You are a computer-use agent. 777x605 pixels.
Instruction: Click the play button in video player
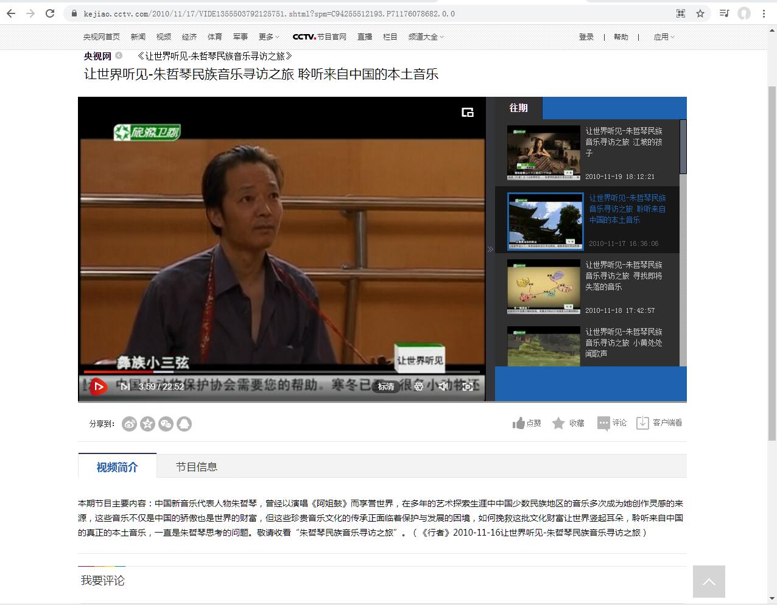[98, 386]
